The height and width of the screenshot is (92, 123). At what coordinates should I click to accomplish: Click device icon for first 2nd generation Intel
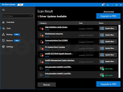(x=41, y=68)
